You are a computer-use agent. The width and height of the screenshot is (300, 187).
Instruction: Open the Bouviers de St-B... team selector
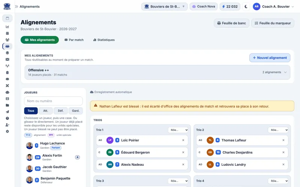pos(164,6)
